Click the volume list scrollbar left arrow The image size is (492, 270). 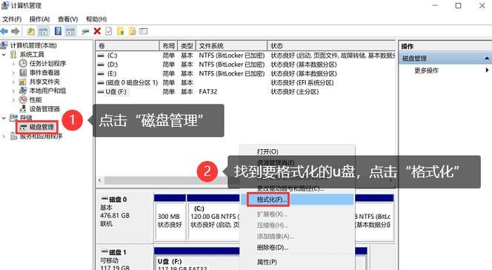(100, 180)
